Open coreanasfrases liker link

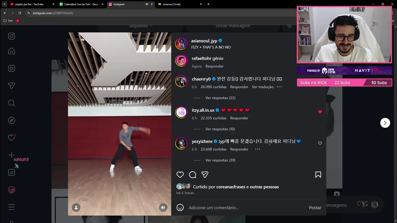coord(231,187)
